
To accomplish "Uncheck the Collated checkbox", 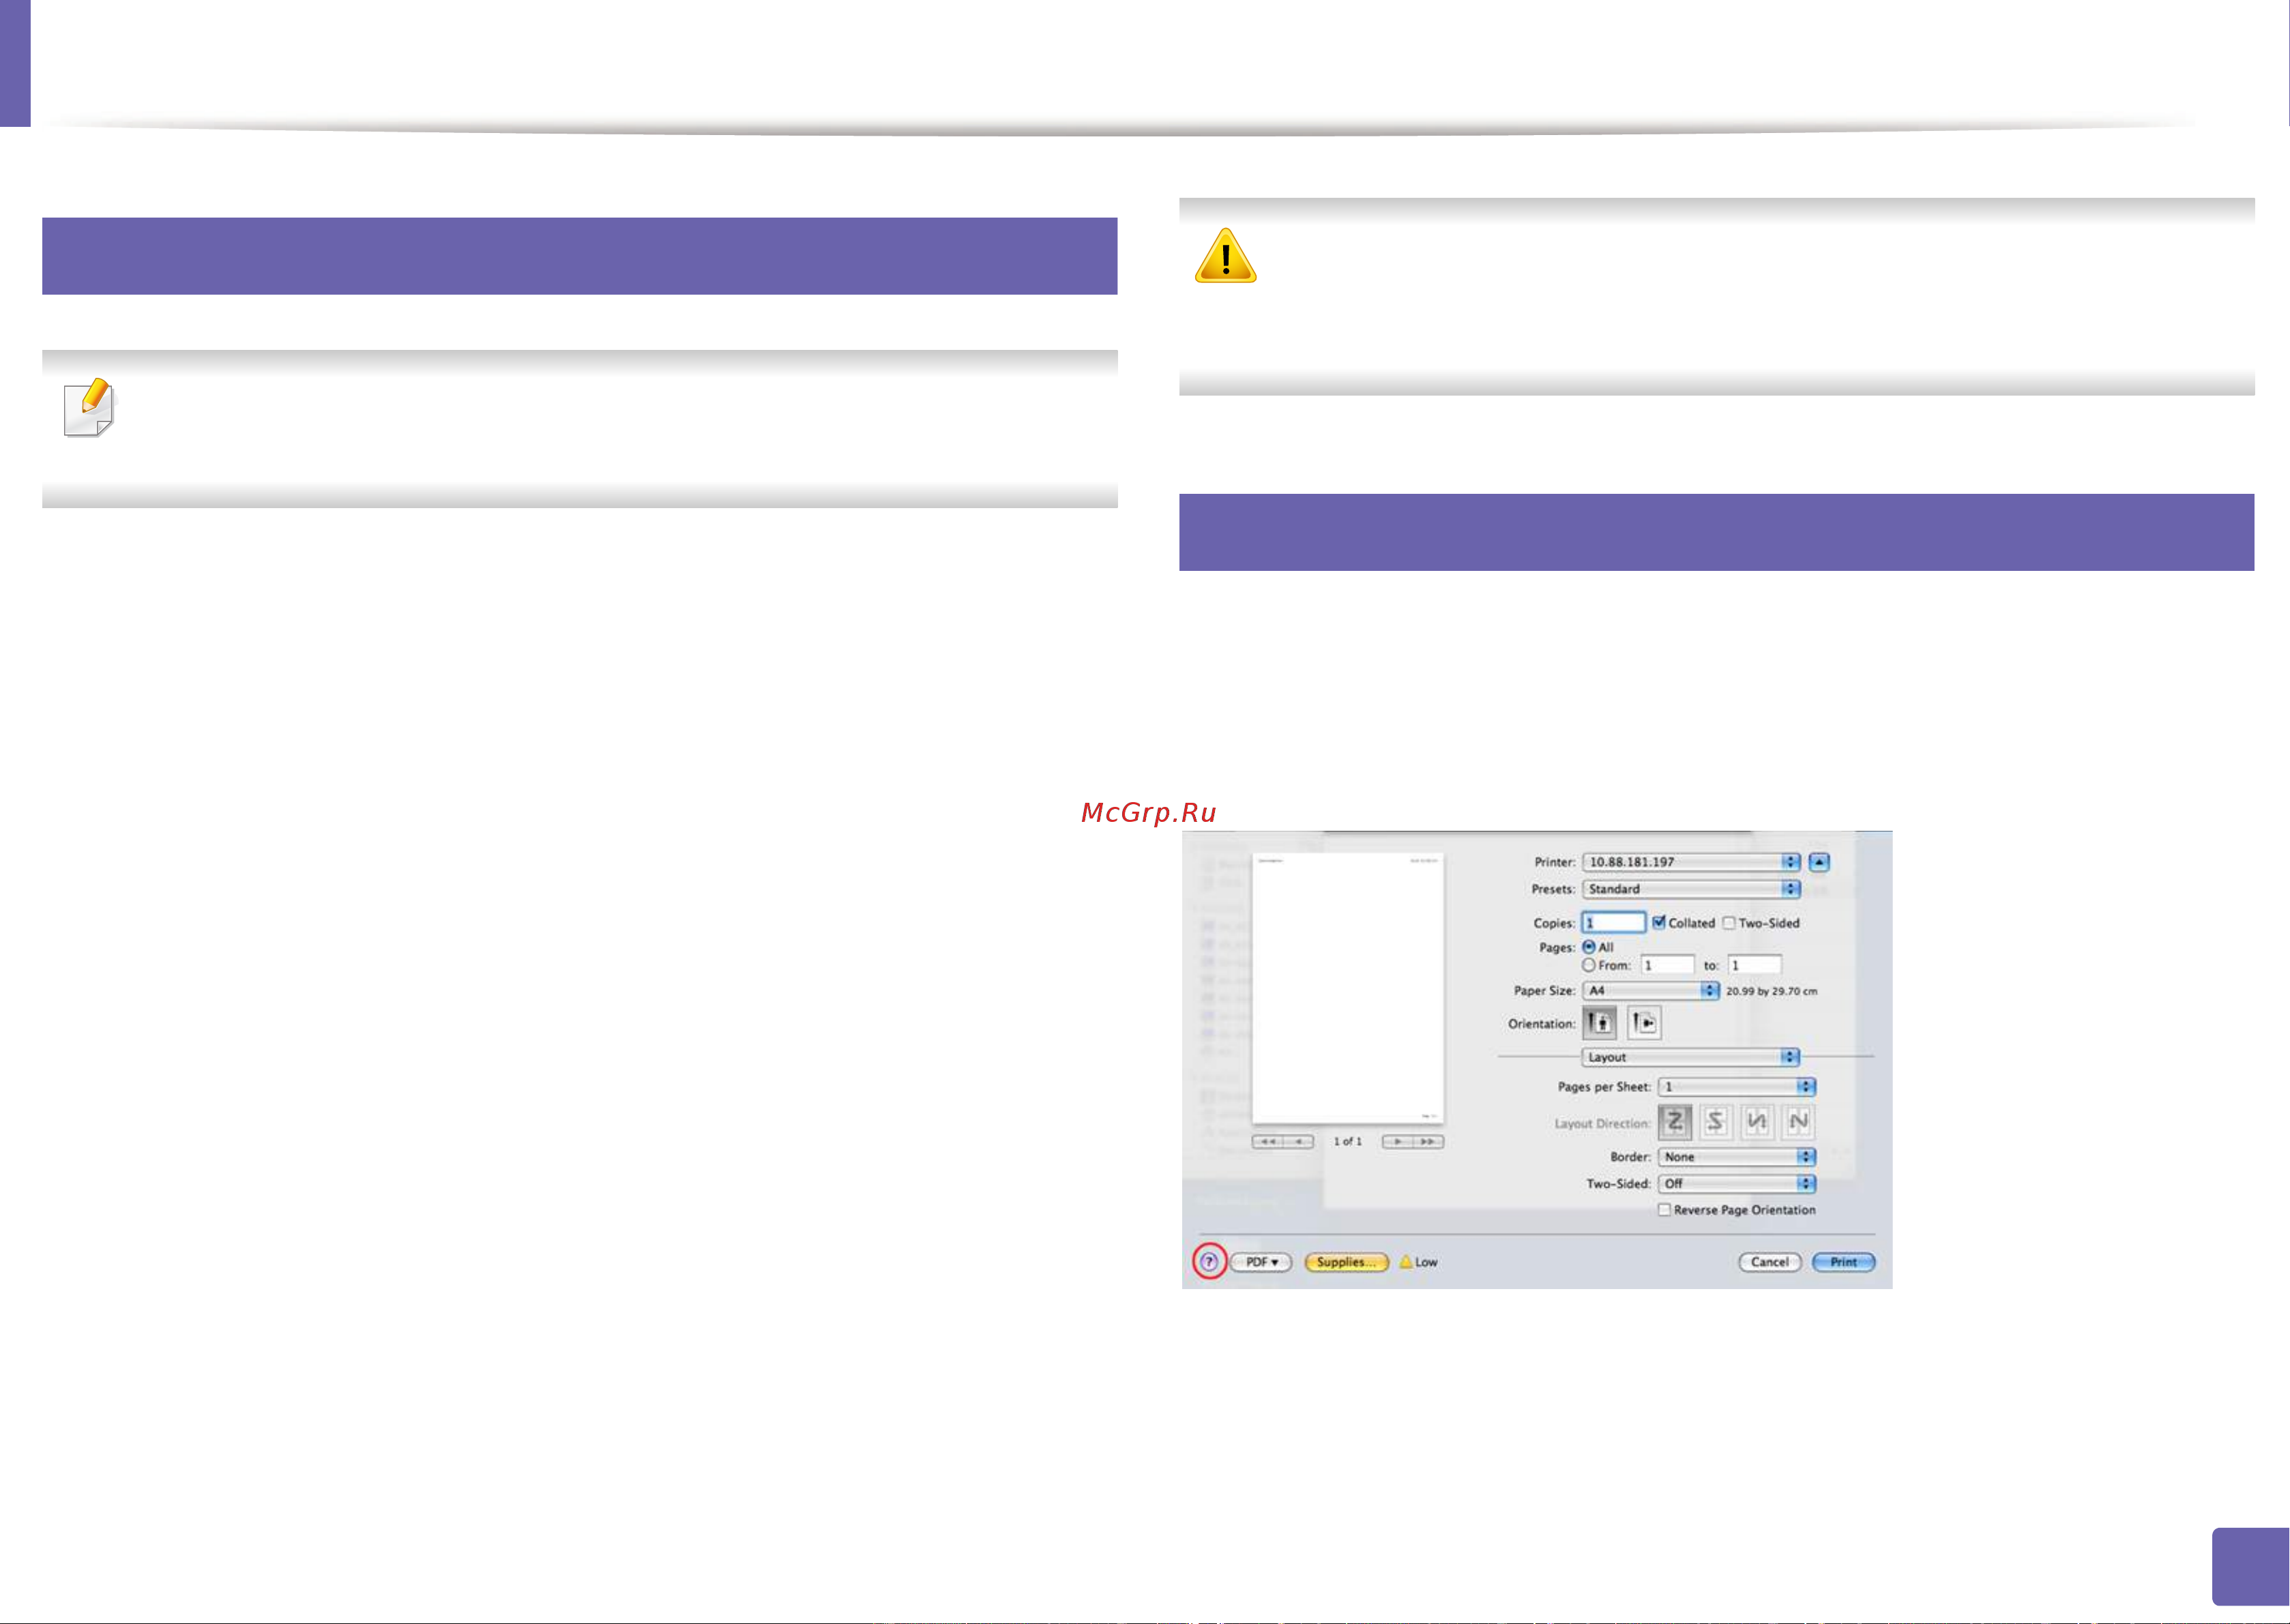I will click(x=1659, y=922).
